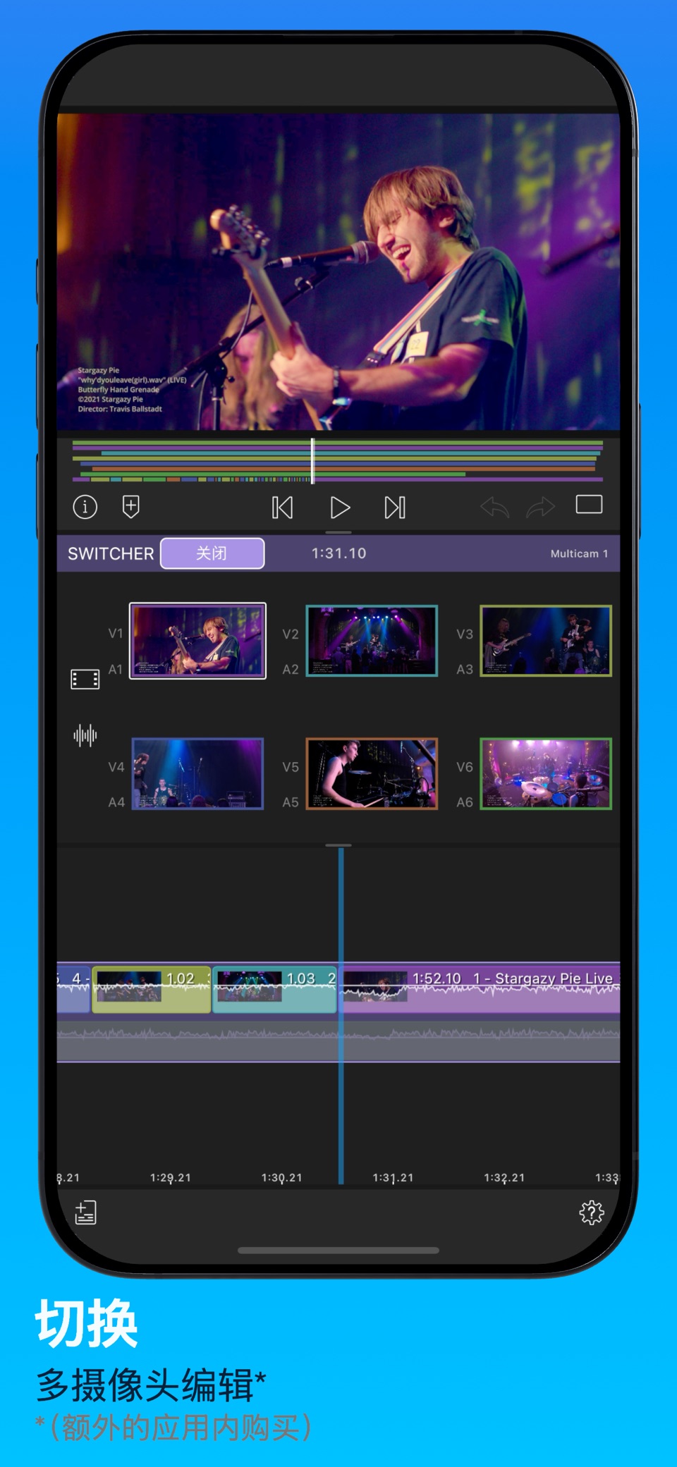The height and width of the screenshot is (1467, 677).
Task: Switch to drummer camera angle V5
Action: pos(372,773)
